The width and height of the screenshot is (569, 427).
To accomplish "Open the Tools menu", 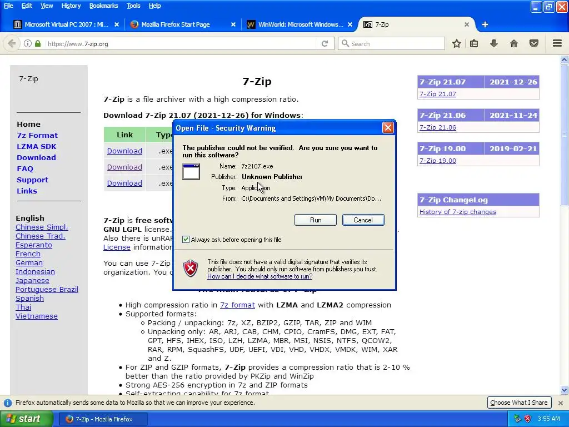I will point(133,6).
